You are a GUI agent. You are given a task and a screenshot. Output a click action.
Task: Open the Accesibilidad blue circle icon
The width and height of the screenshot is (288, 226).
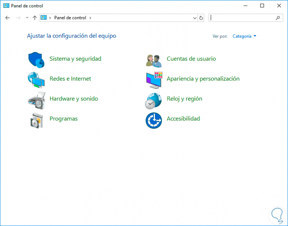click(154, 121)
